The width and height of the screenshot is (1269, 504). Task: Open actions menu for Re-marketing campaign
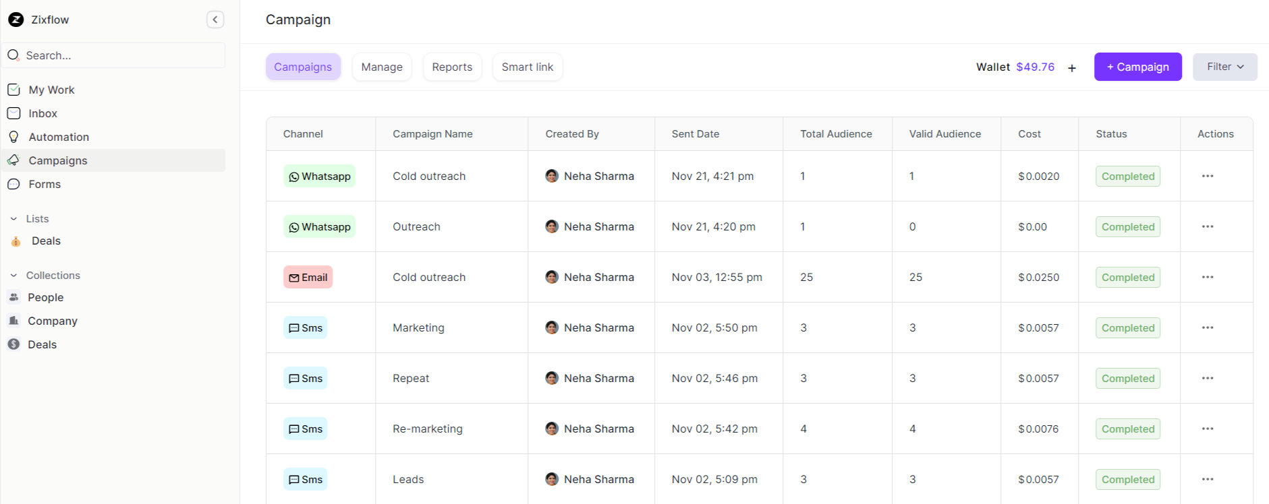pyautogui.click(x=1207, y=429)
